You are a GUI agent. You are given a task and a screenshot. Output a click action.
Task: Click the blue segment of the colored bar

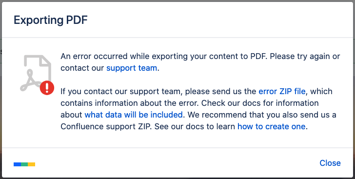click(17, 164)
